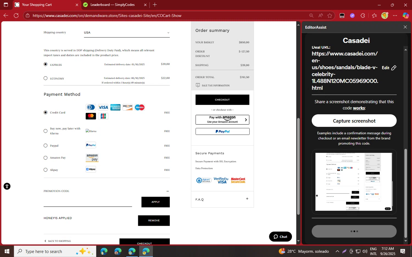Click Checkout in order summary
The height and width of the screenshot is (257, 412).
(x=222, y=100)
